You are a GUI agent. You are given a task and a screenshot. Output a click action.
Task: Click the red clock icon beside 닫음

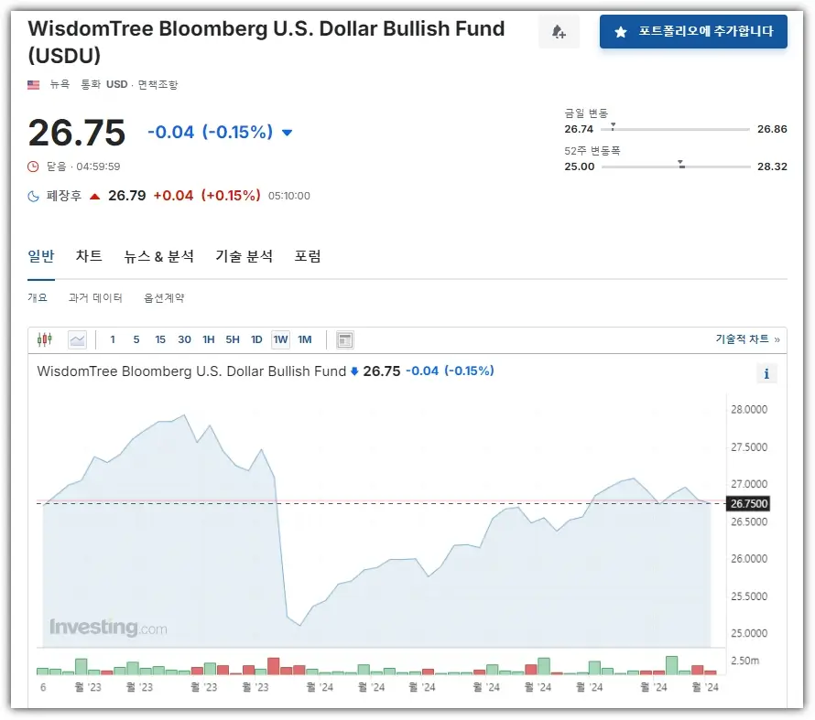34,167
